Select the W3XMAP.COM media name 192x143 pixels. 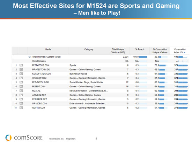(39, 78)
